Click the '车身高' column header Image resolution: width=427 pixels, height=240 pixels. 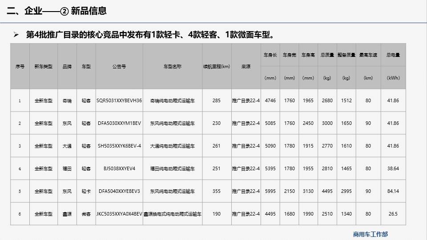pos(308,55)
